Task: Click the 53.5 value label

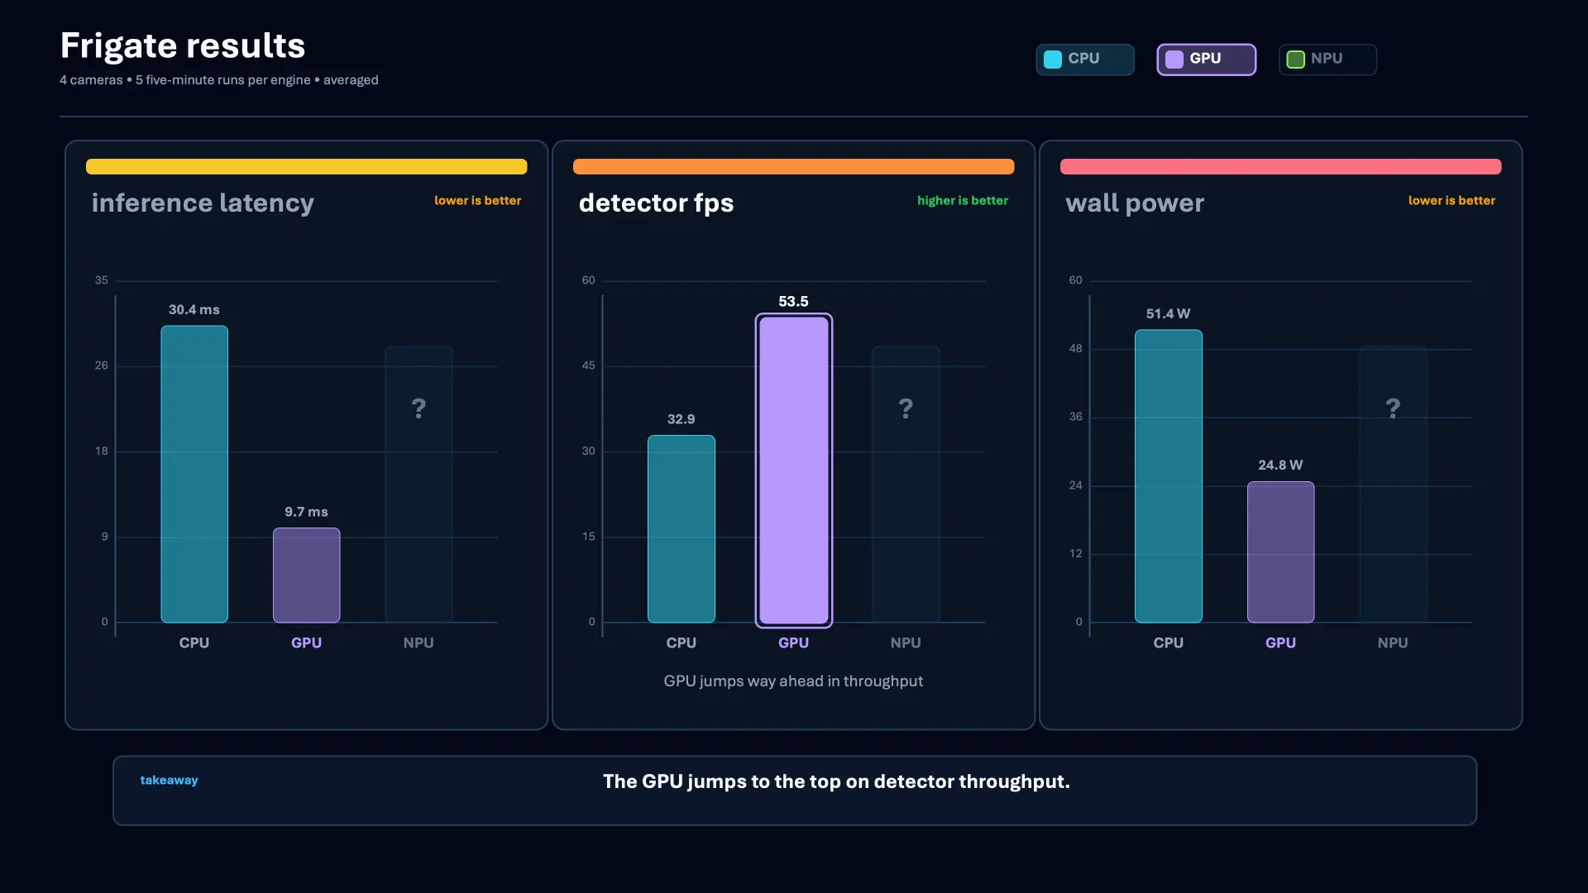Action: (x=794, y=301)
